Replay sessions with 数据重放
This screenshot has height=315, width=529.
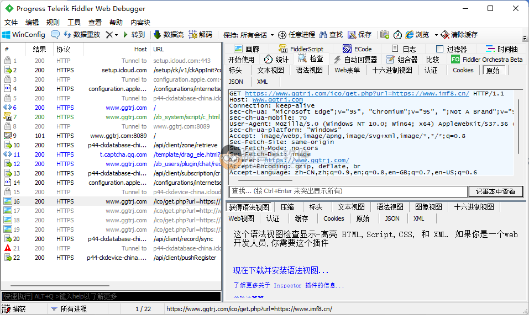coord(82,35)
